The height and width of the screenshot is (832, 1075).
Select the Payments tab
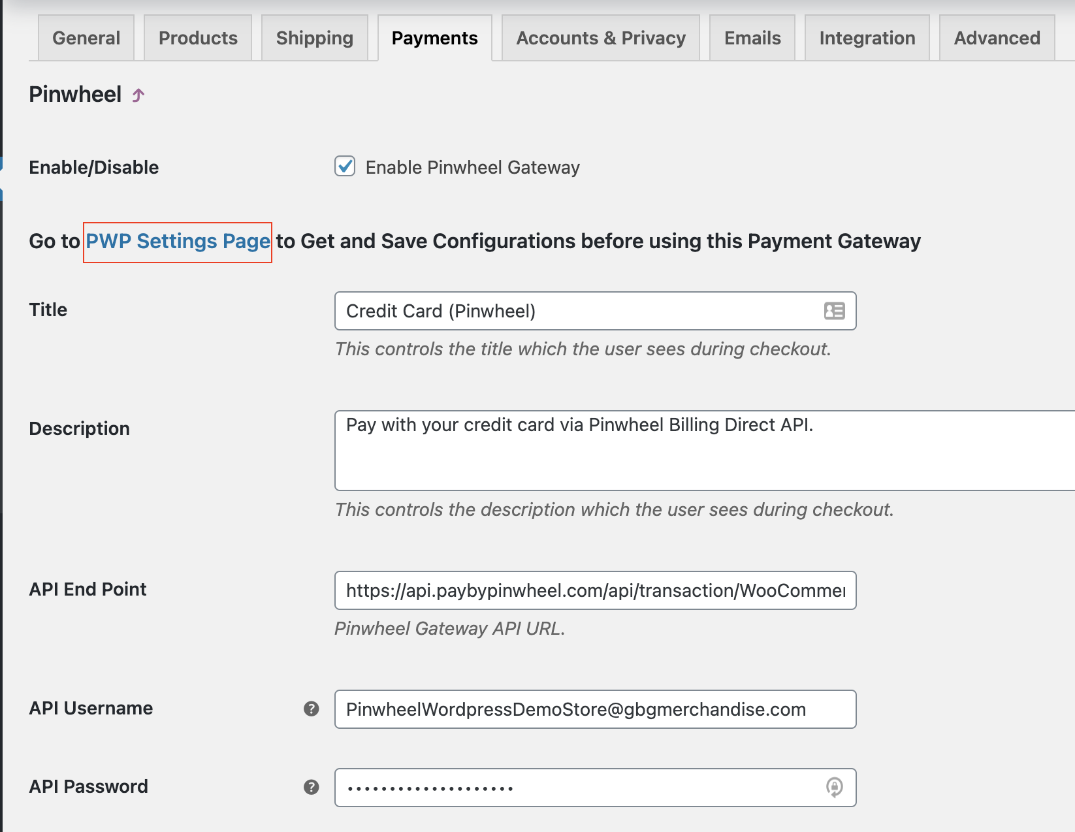tap(435, 38)
